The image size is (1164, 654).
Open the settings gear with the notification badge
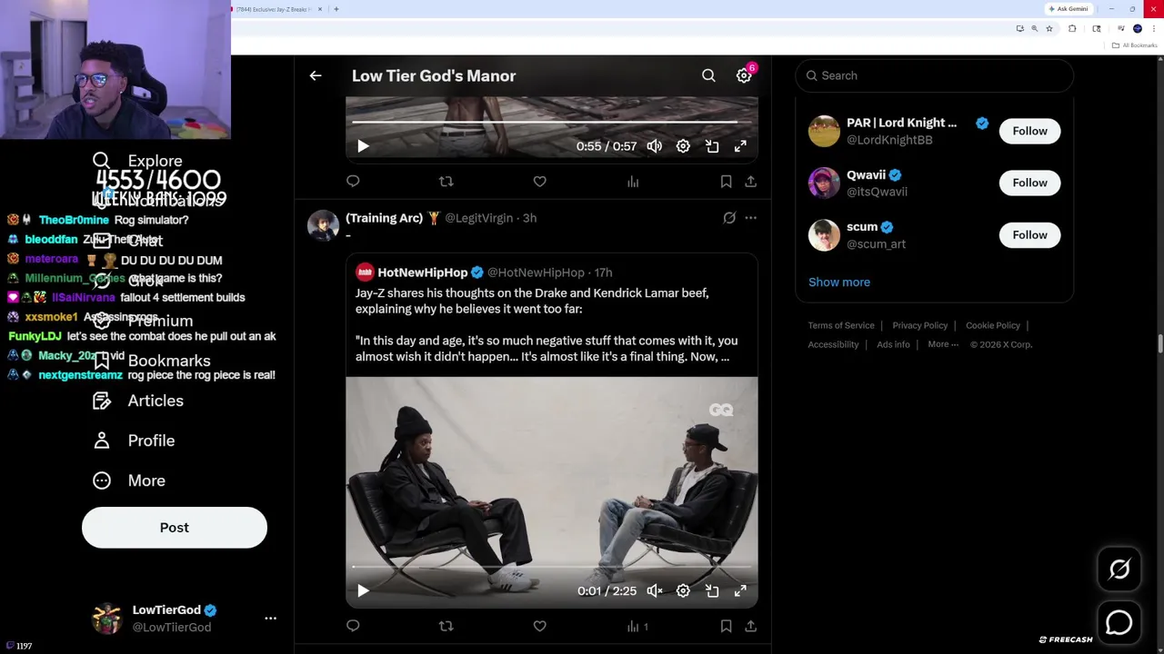tap(744, 76)
